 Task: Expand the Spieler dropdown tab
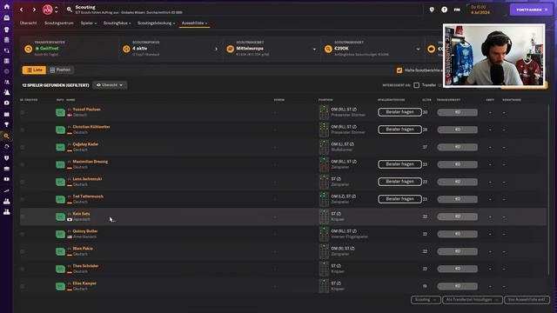[89, 23]
